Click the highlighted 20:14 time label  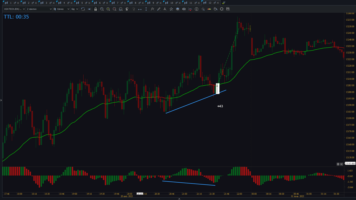[140, 194]
